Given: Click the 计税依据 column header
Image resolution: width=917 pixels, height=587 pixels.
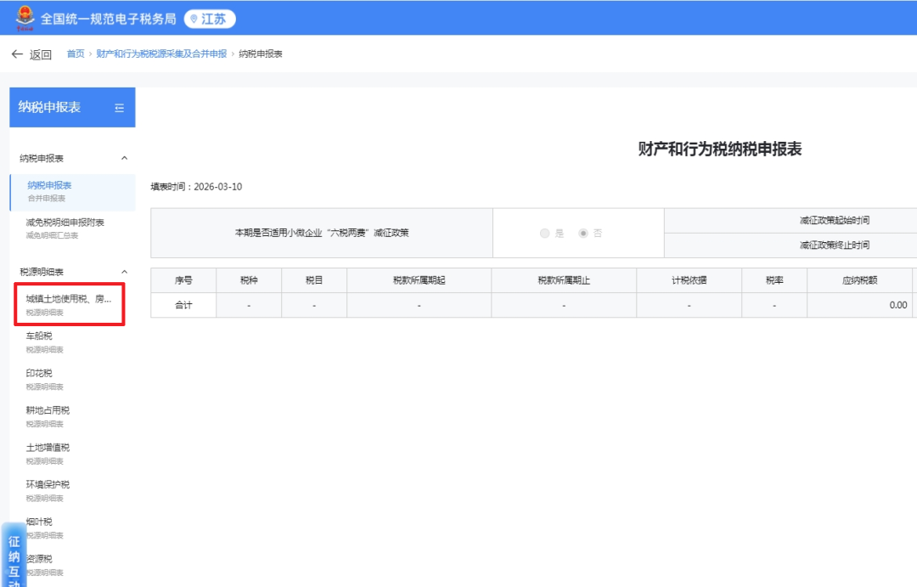Looking at the screenshot, I should pyautogui.click(x=689, y=280).
